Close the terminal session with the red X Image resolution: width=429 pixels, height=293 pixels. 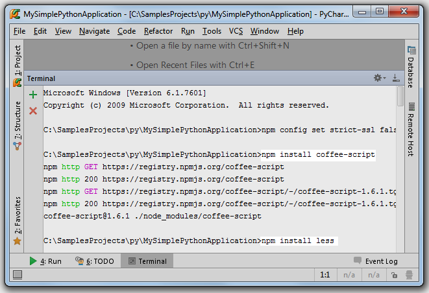click(33, 111)
